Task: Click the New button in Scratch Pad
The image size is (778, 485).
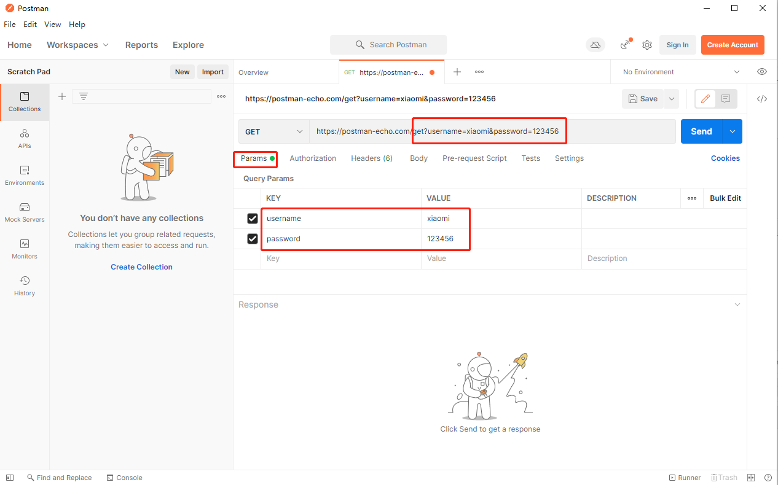Action: pyautogui.click(x=183, y=72)
